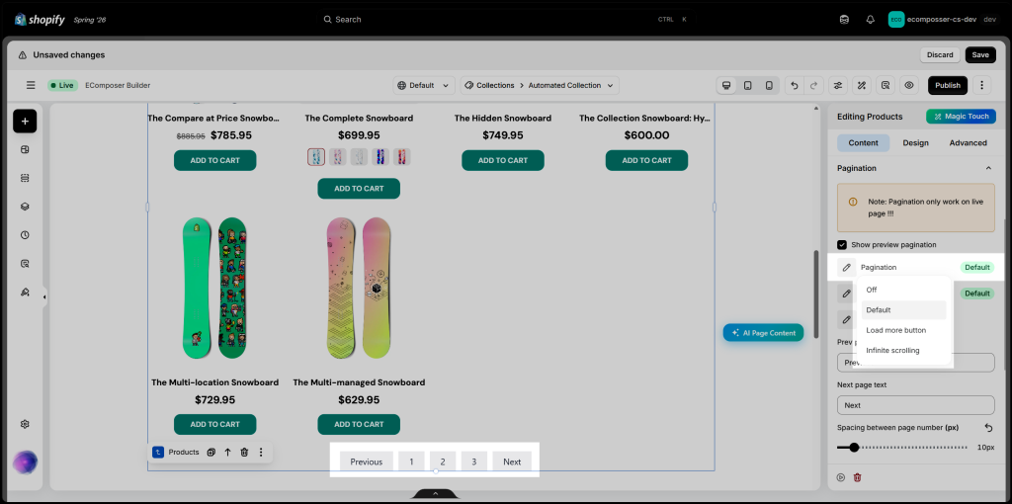Switch to mobile device preview

(x=769, y=85)
